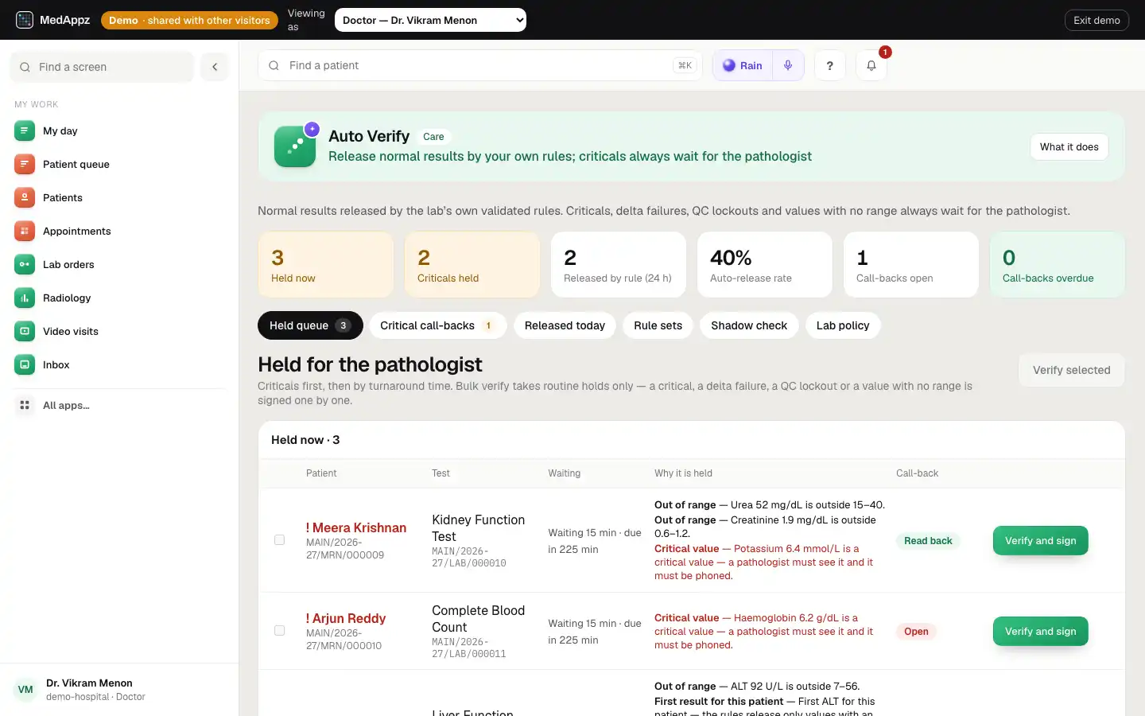Screen dimensions: 1145x716
Task: Open notifications bell icon
Action: click(871, 65)
